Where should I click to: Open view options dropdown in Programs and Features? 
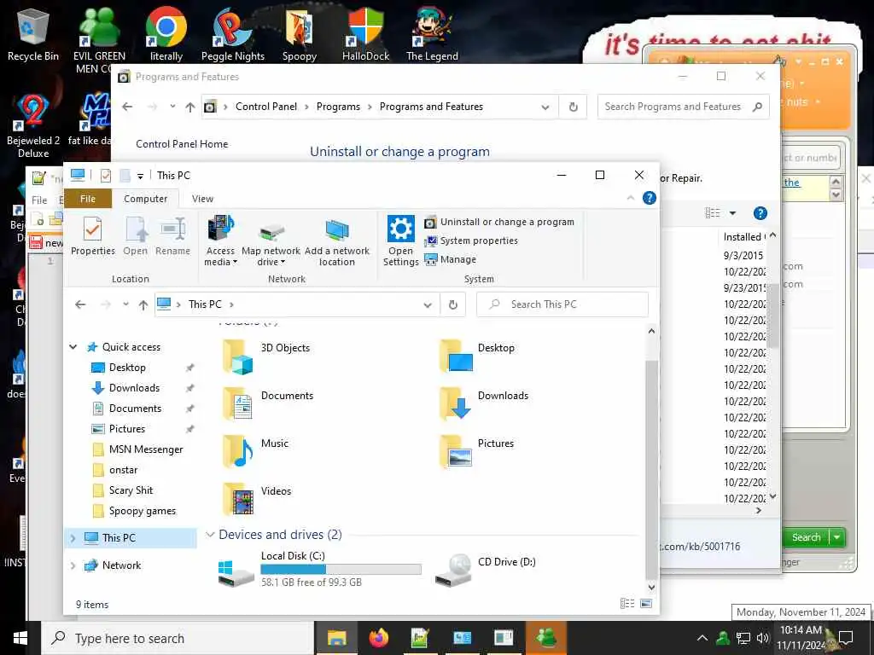point(732,212)
